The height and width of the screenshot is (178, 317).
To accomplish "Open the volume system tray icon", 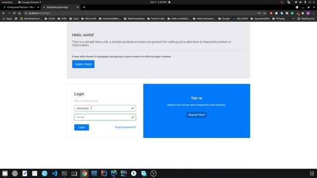I will click(301, 2).
